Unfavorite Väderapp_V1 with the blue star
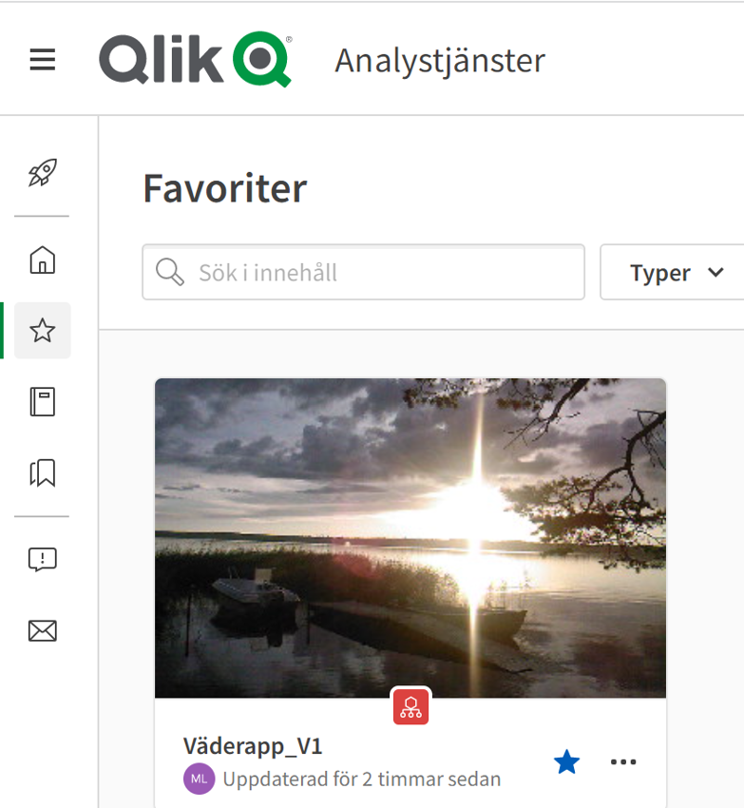The width and height of the screenshot is (744, 808). click(x=566, y=761)
